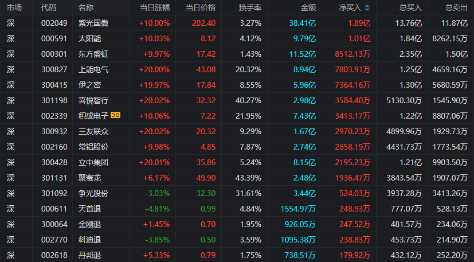Select stock code 002770
The image size is (474, 262).
[x=54, y=240]
